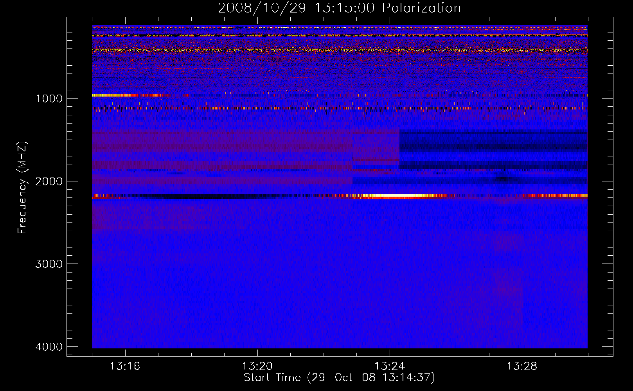Click the 13:20 time axis label

point(257,366)
